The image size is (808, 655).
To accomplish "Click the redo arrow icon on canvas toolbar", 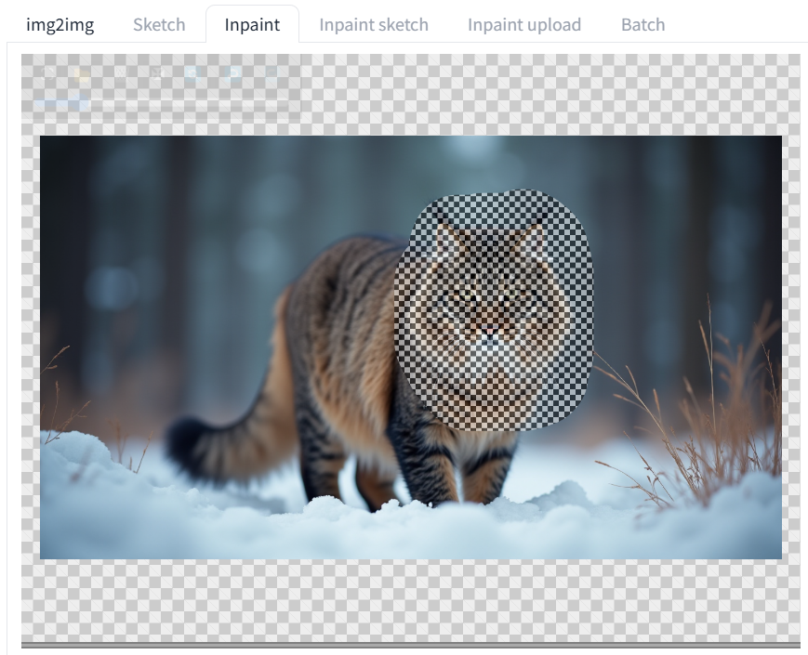I will point(272,75).
